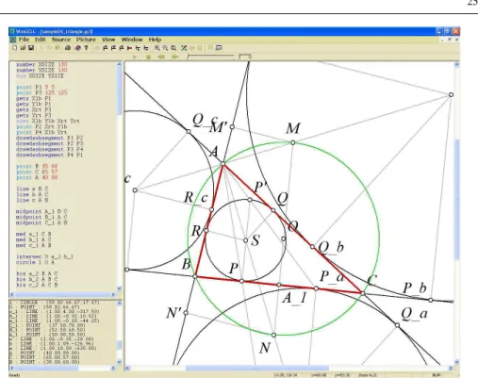This screenshot has height=378, width=478.
Task: Restore the inner document window
Action: click(x=450, y=40)
